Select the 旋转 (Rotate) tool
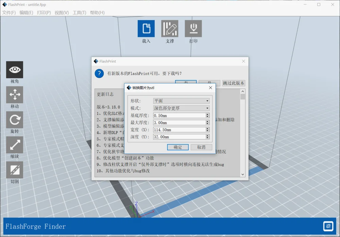 point(15,120)
